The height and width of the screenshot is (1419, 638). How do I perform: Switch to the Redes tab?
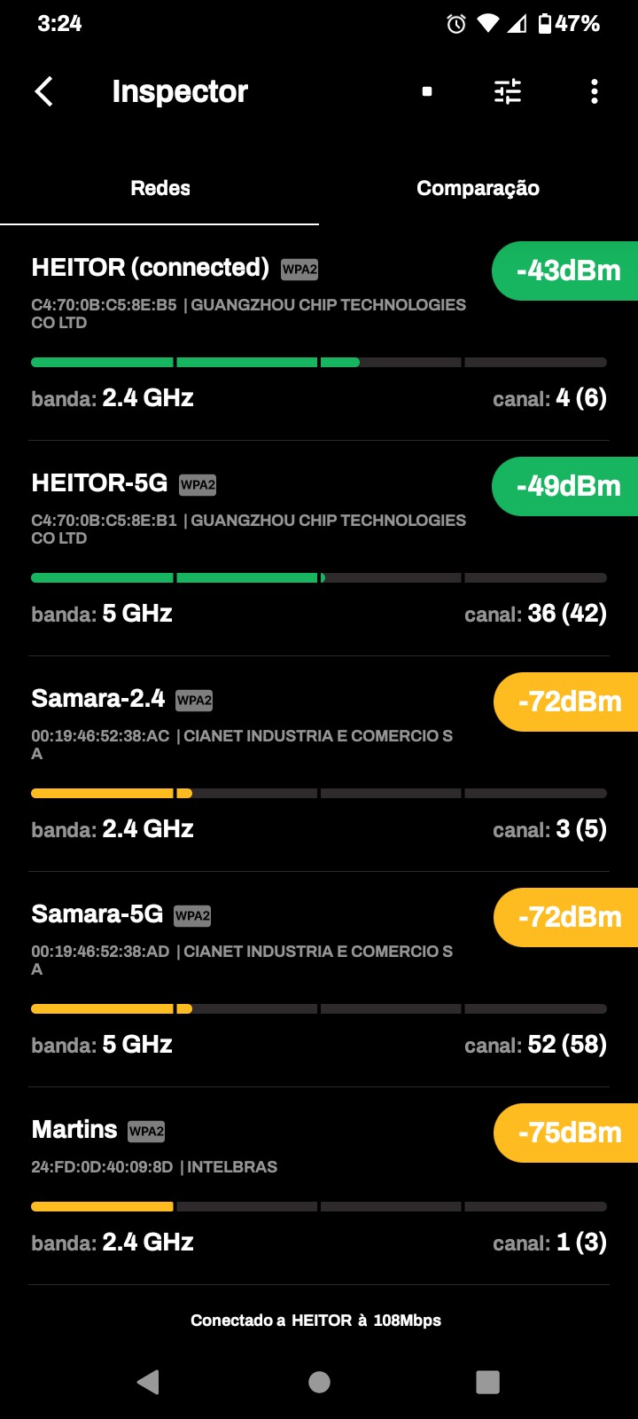(x=160, y=188)
